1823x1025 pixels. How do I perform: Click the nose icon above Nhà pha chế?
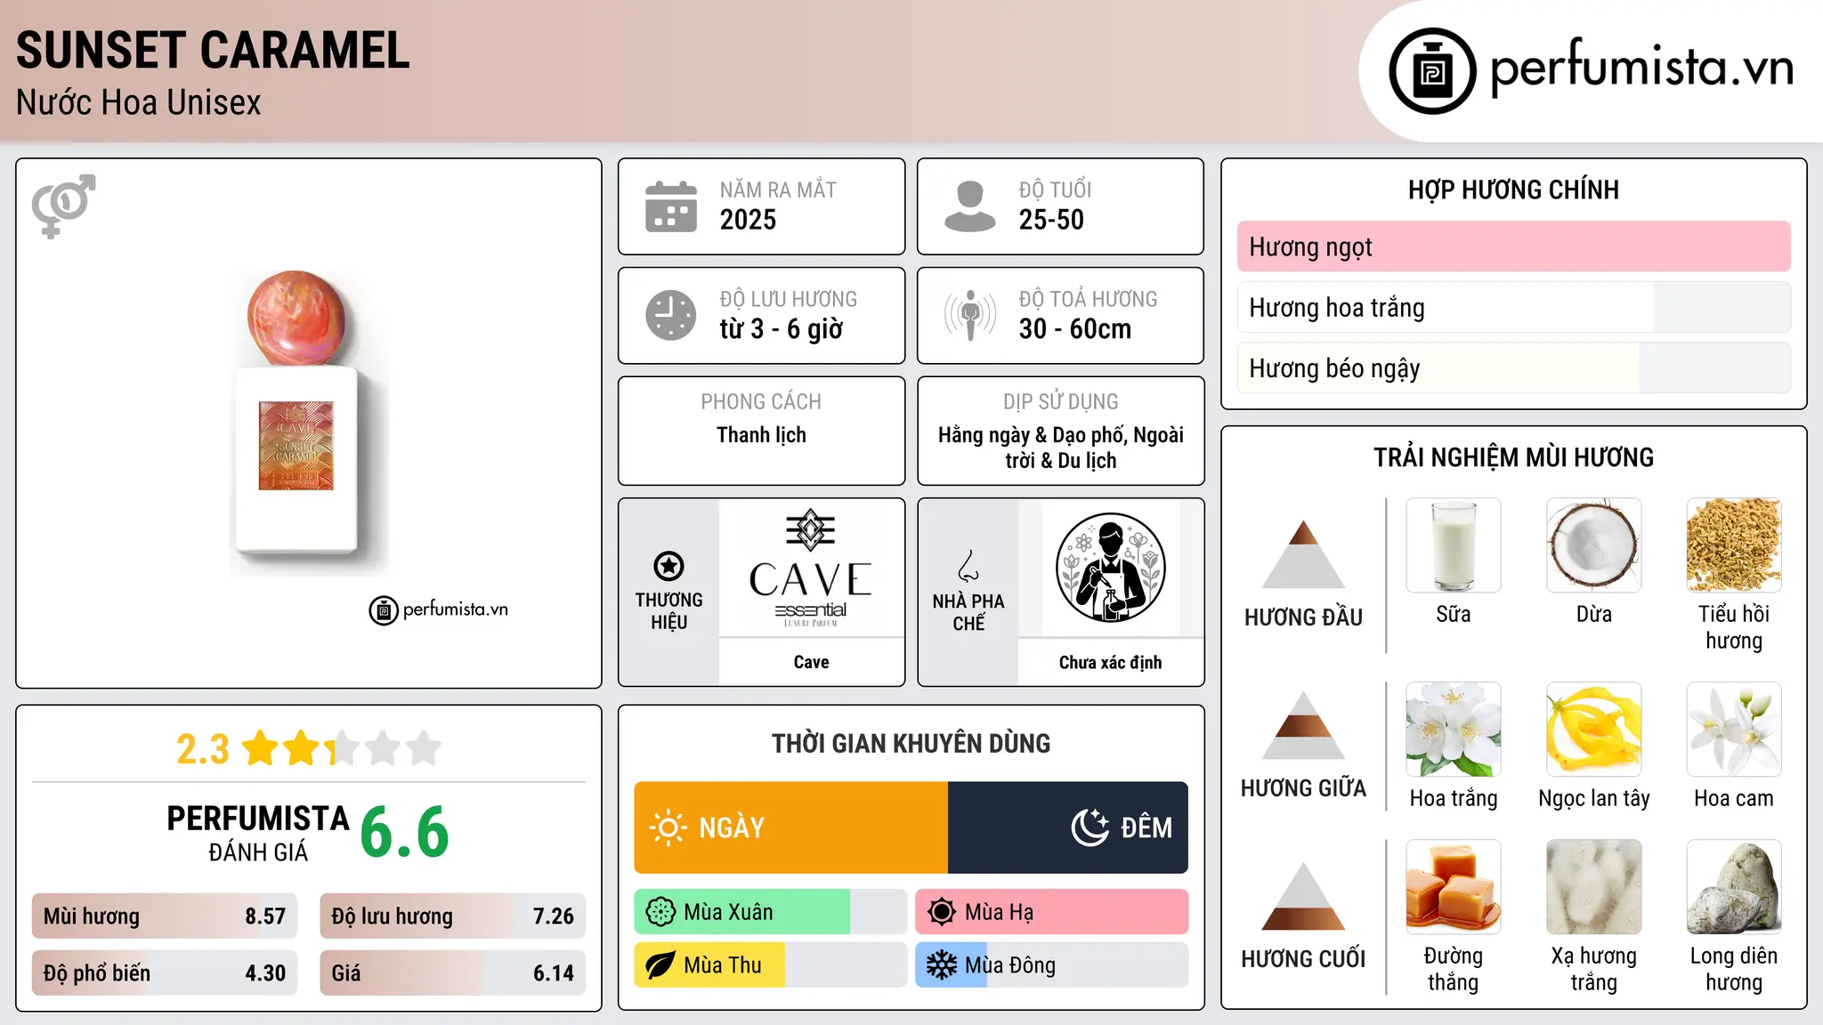pyautogui.click(x=968, y=566)
